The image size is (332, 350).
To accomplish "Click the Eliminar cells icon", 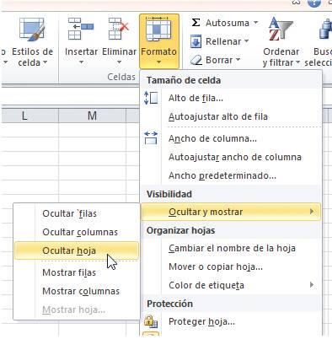I will pyautogui.click(x=119, y=29).
